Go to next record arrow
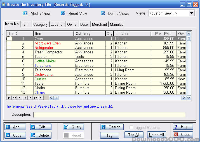This screenshot has width=200, height=142. pos(30,98)
